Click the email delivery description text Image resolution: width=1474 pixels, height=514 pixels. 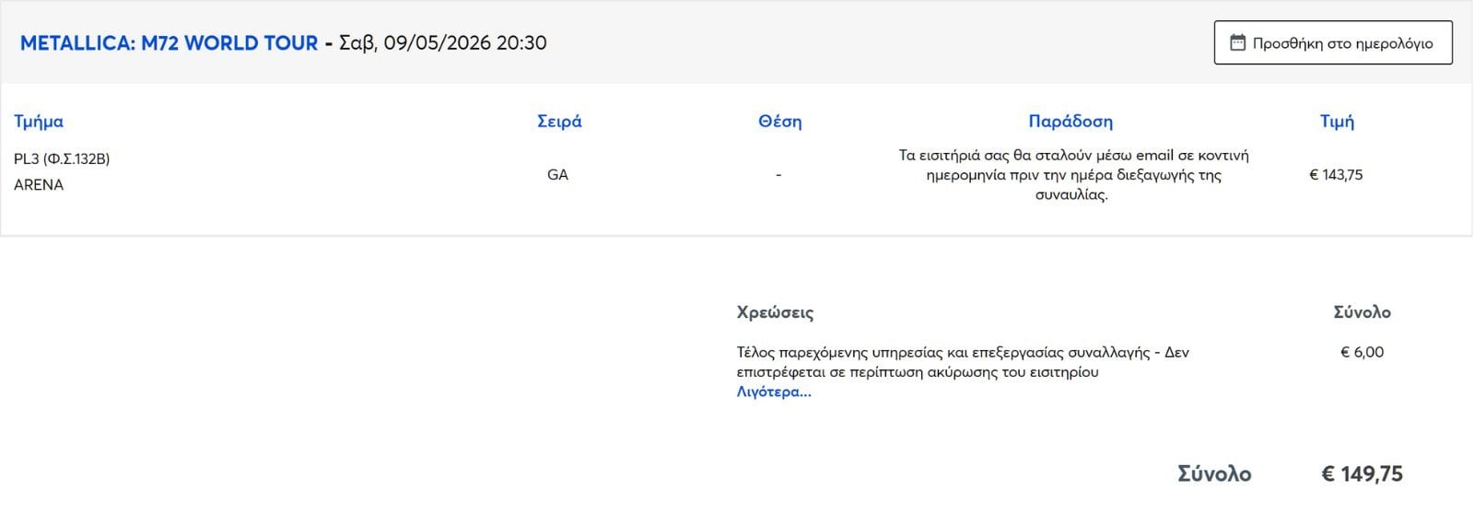click(1073, 175)
